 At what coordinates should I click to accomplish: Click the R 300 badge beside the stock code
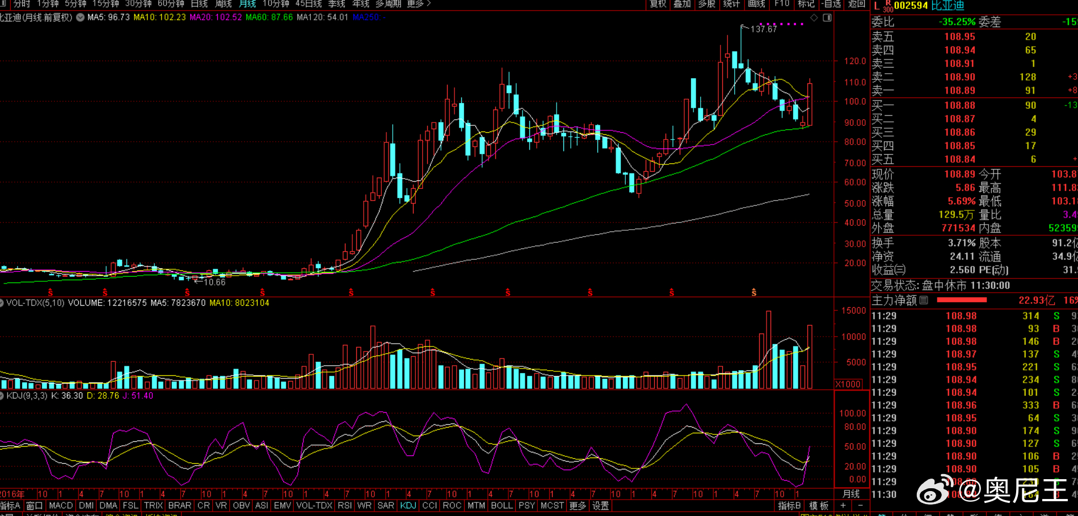pos(888,6)
